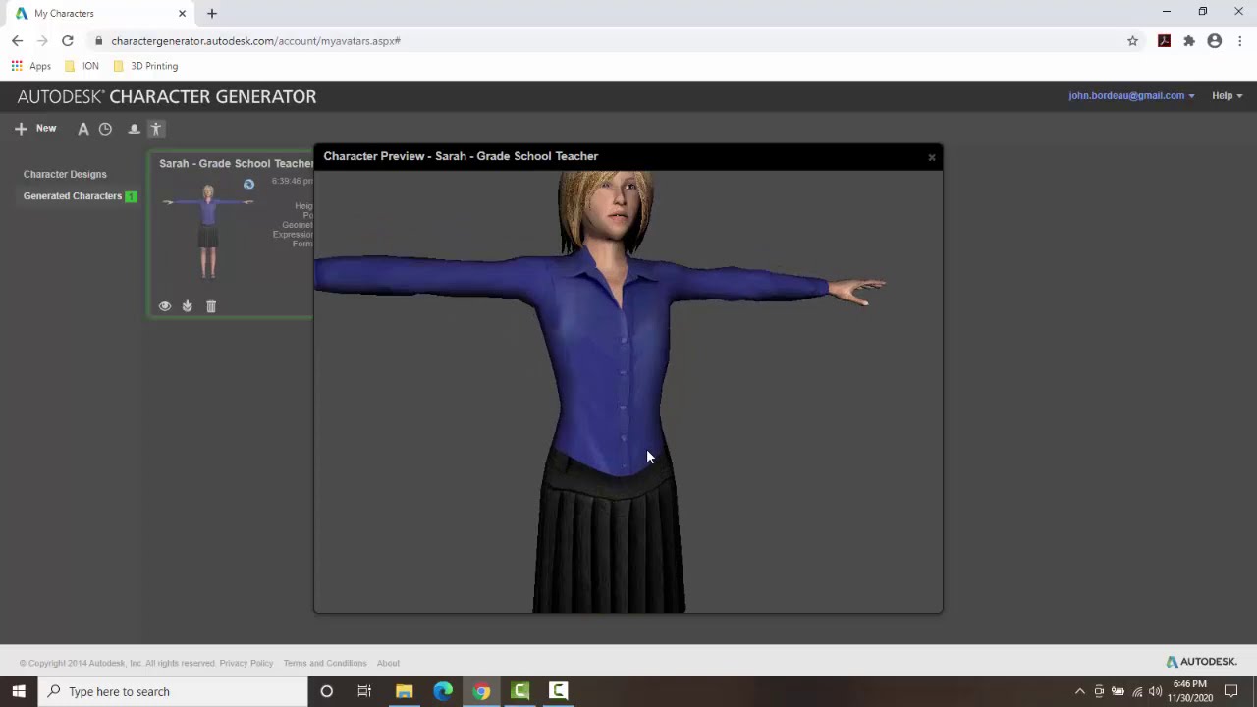Open a new browser tab
Screen dimensions: 1257x707
212,14
